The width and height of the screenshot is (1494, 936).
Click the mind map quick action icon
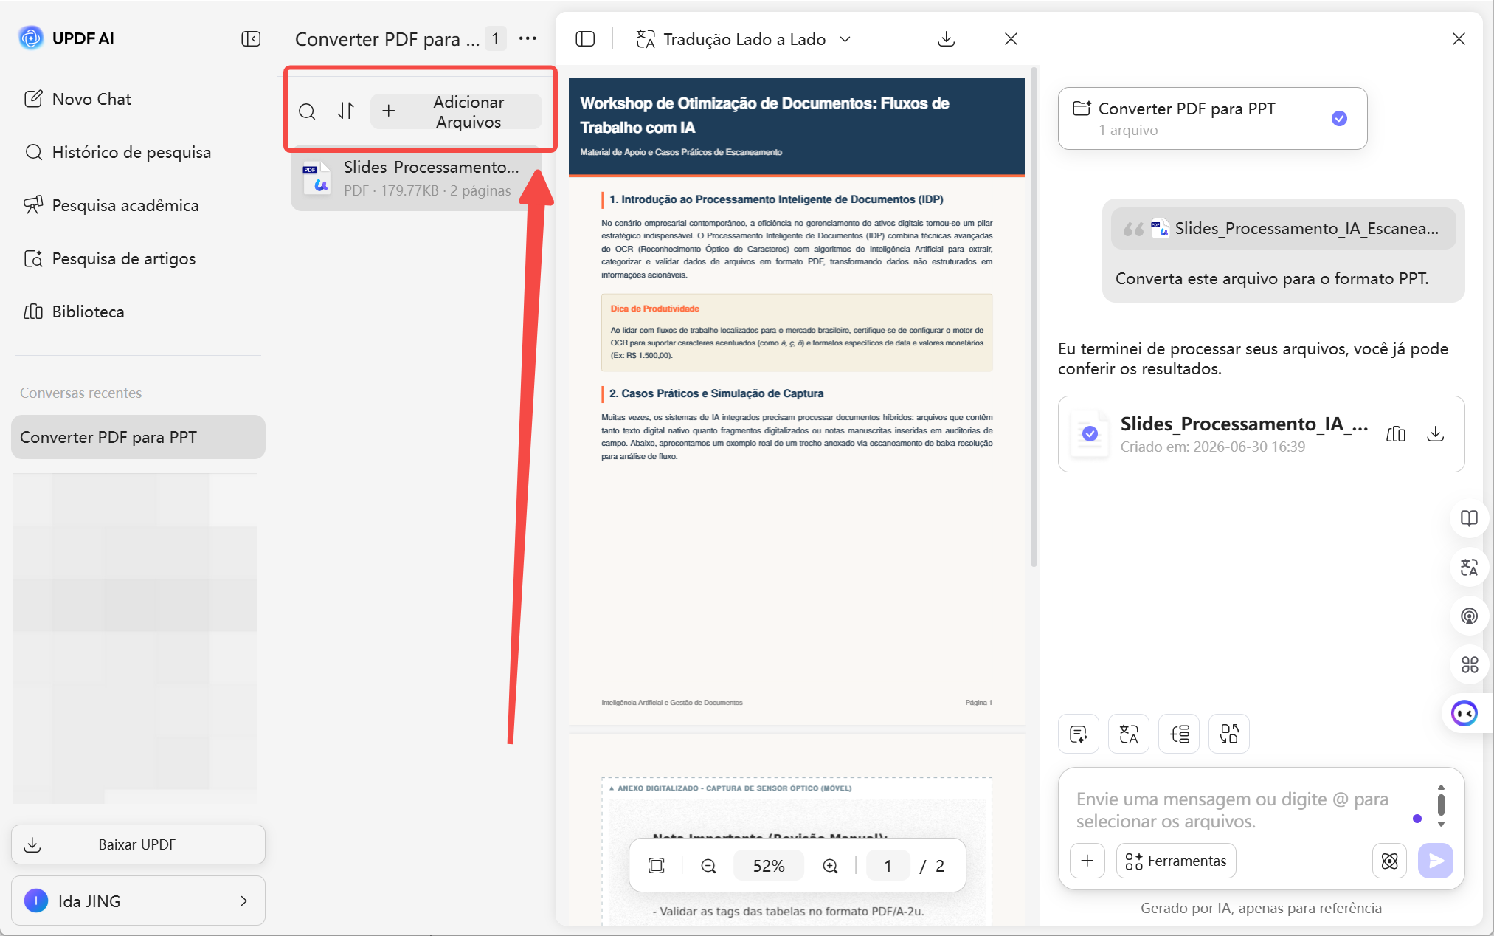tap(1179, 734)
